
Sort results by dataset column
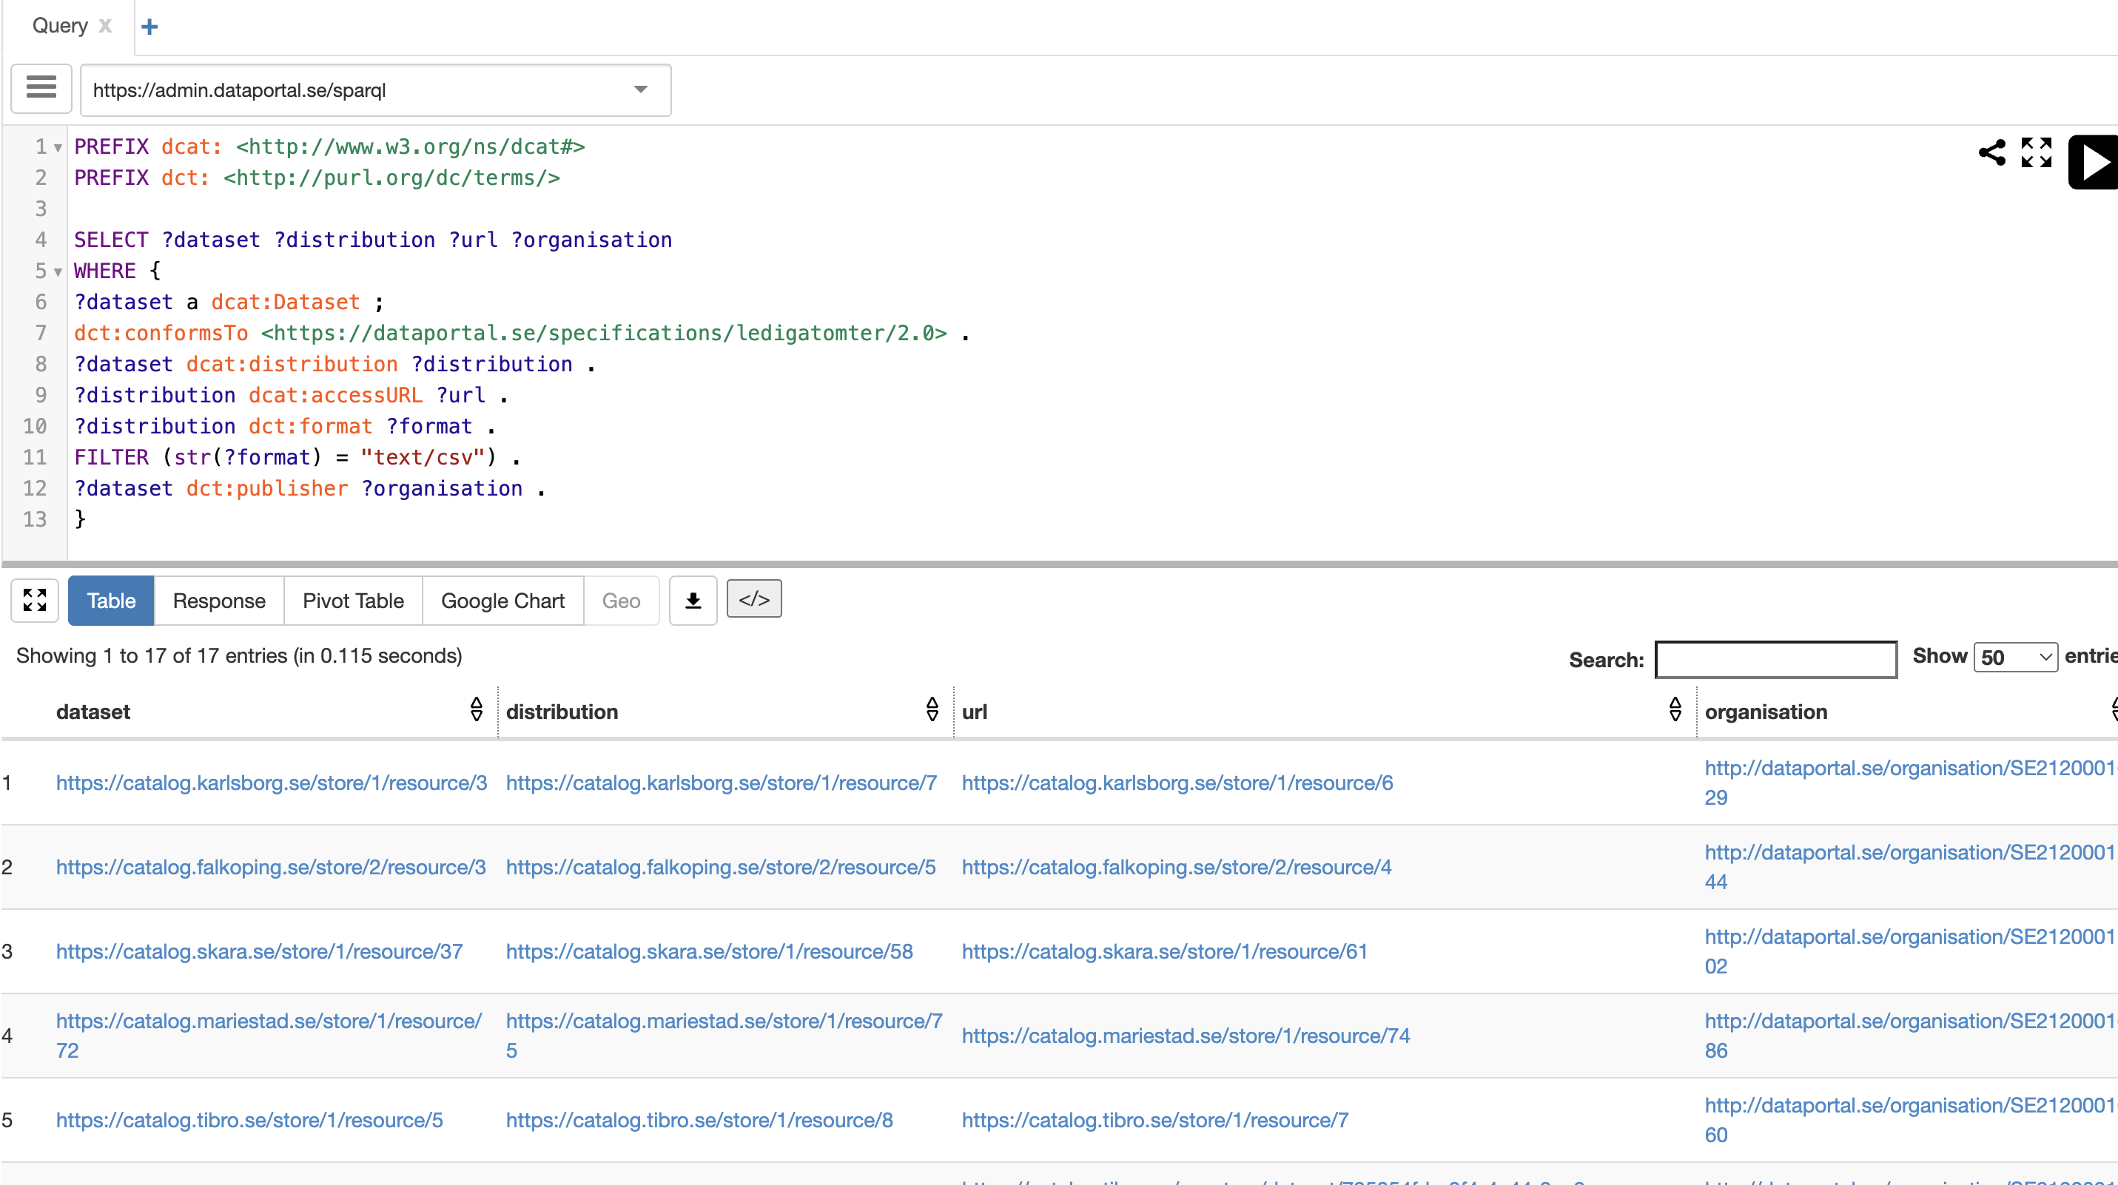coord(476,710)
